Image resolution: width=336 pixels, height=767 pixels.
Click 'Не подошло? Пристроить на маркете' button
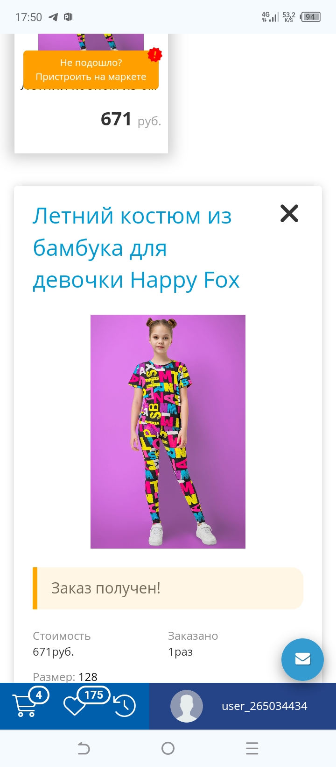(91, 70)
